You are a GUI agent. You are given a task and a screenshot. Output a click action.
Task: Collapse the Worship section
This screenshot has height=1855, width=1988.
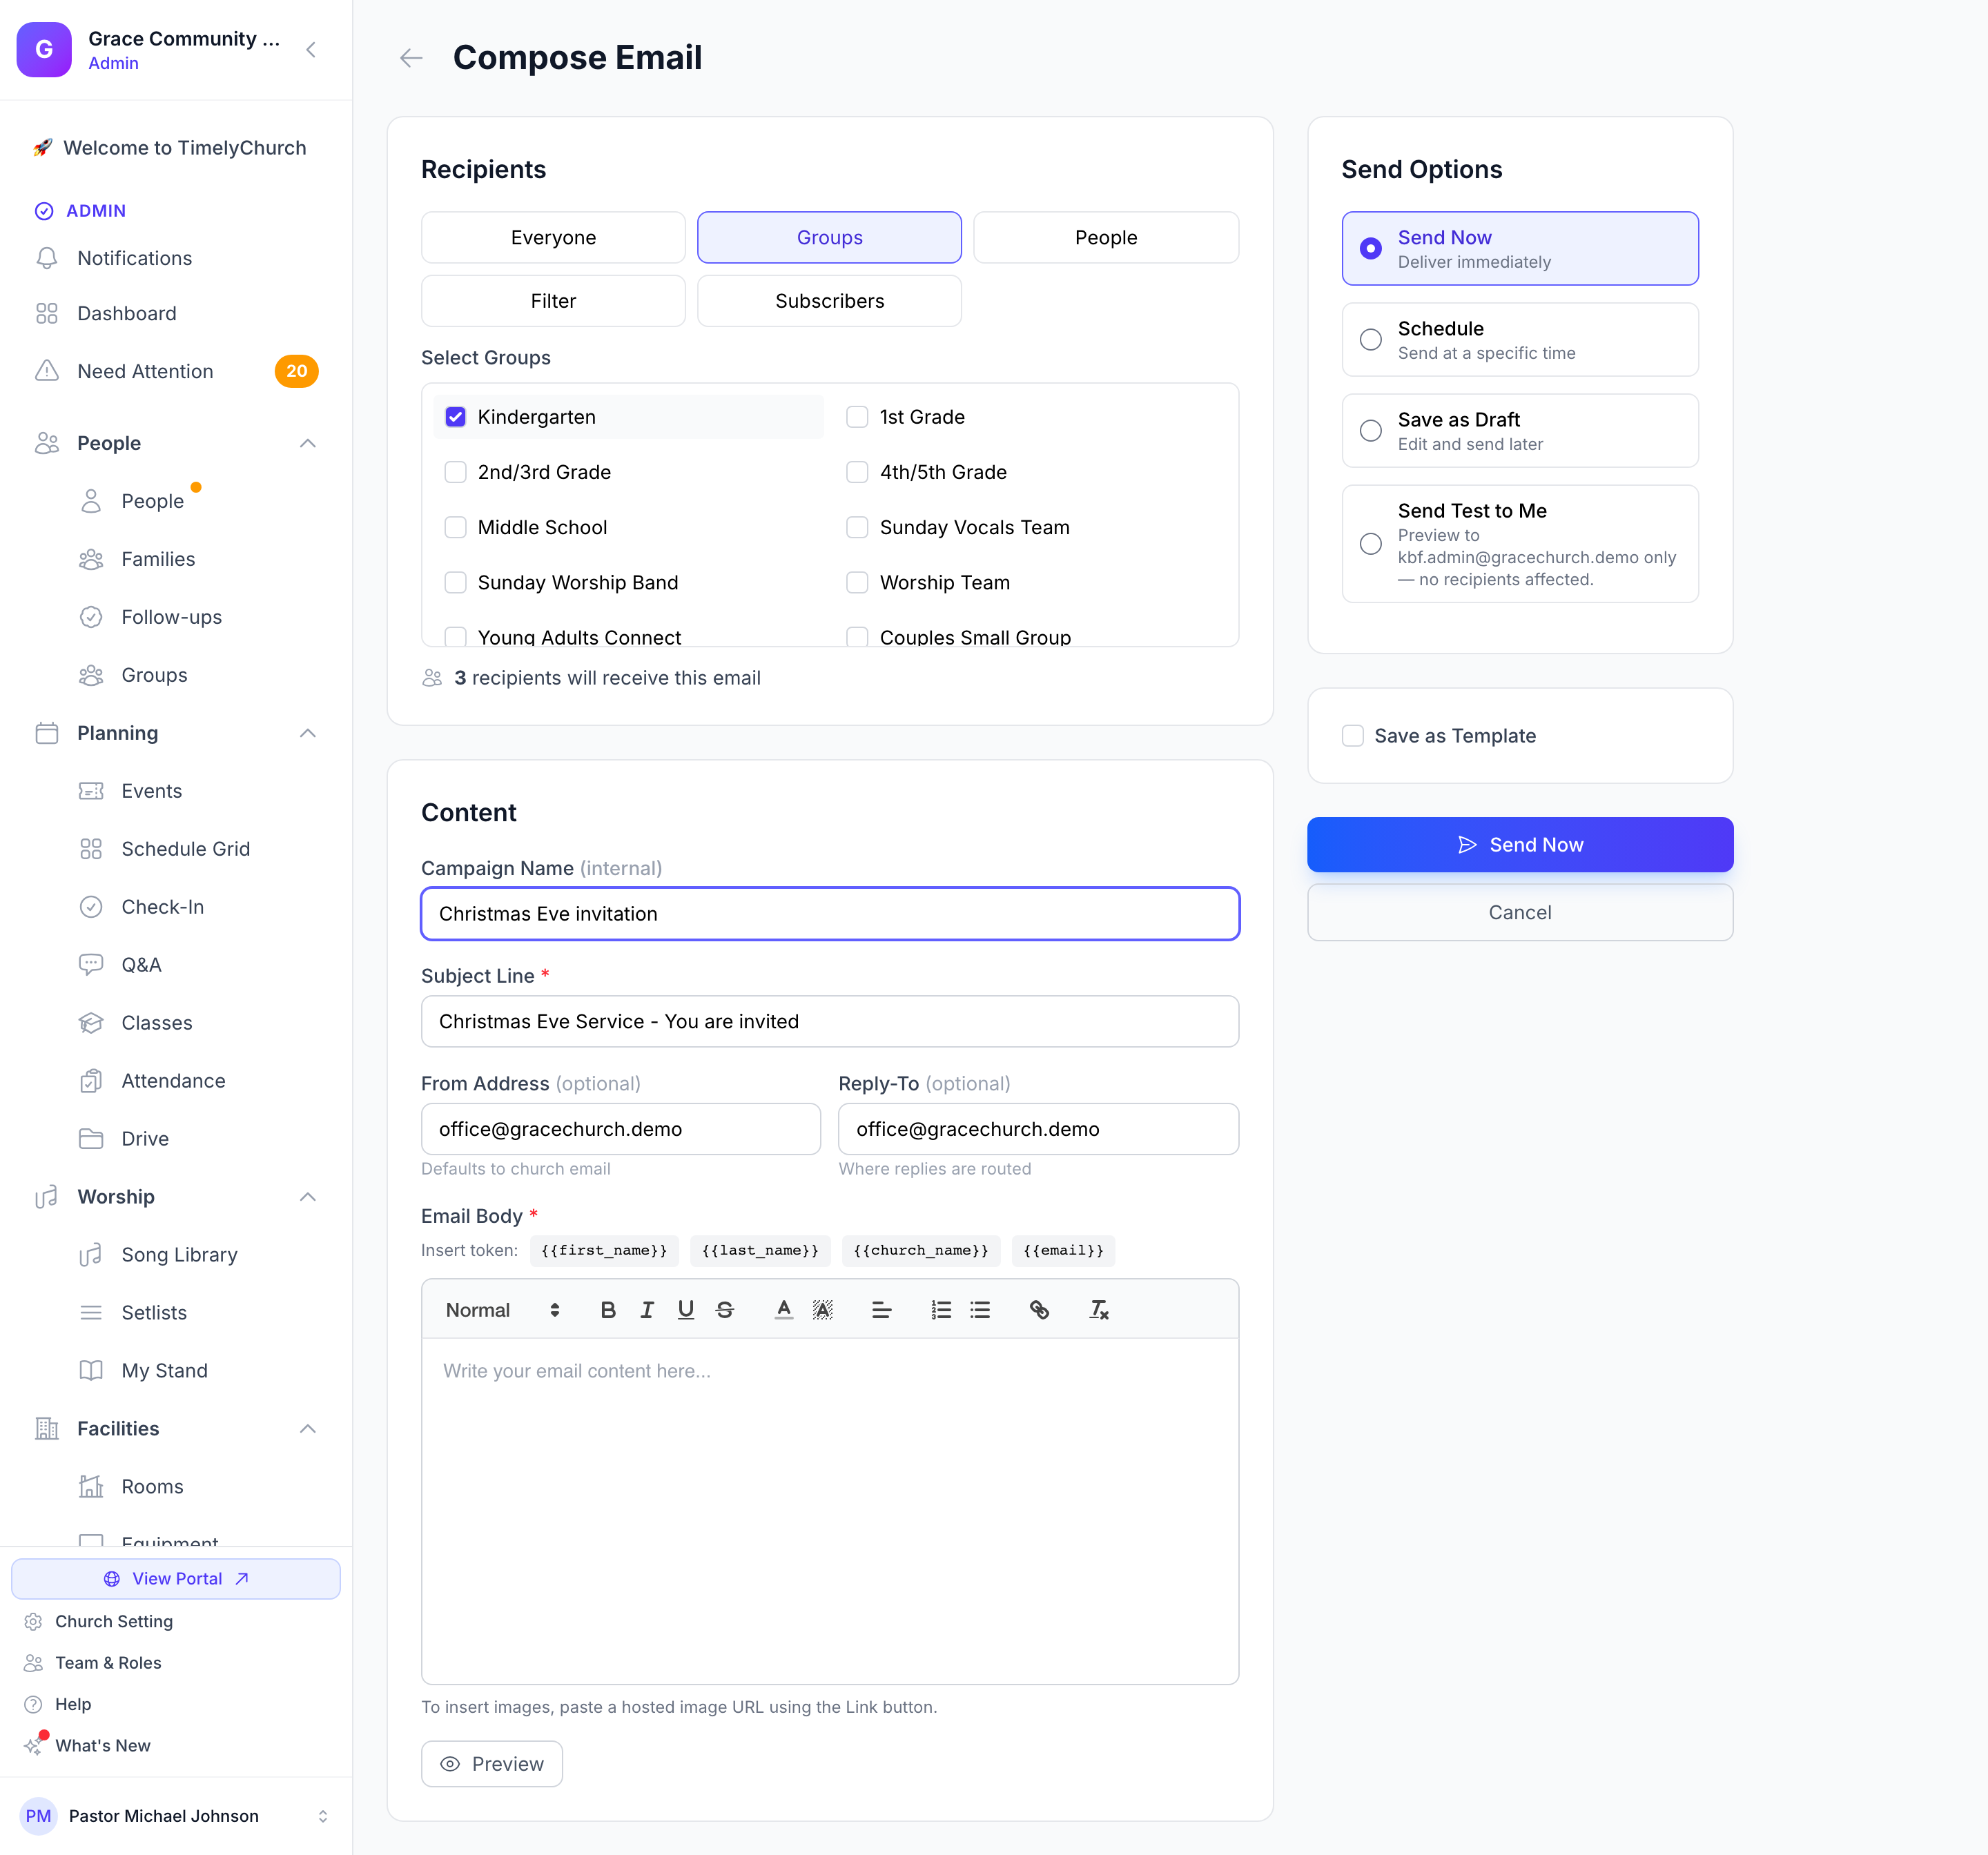(x=308, y=1197)
